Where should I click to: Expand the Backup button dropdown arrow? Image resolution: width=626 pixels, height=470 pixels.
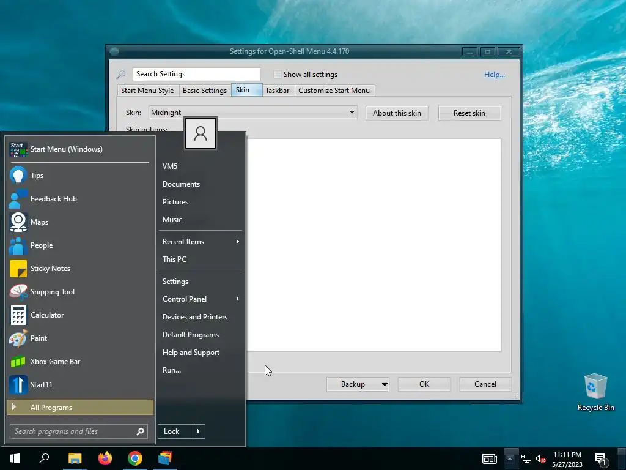[385, 384]
